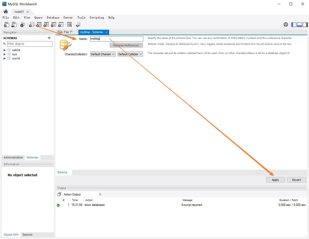Click the create new view icon

click(x=46, y=24)
